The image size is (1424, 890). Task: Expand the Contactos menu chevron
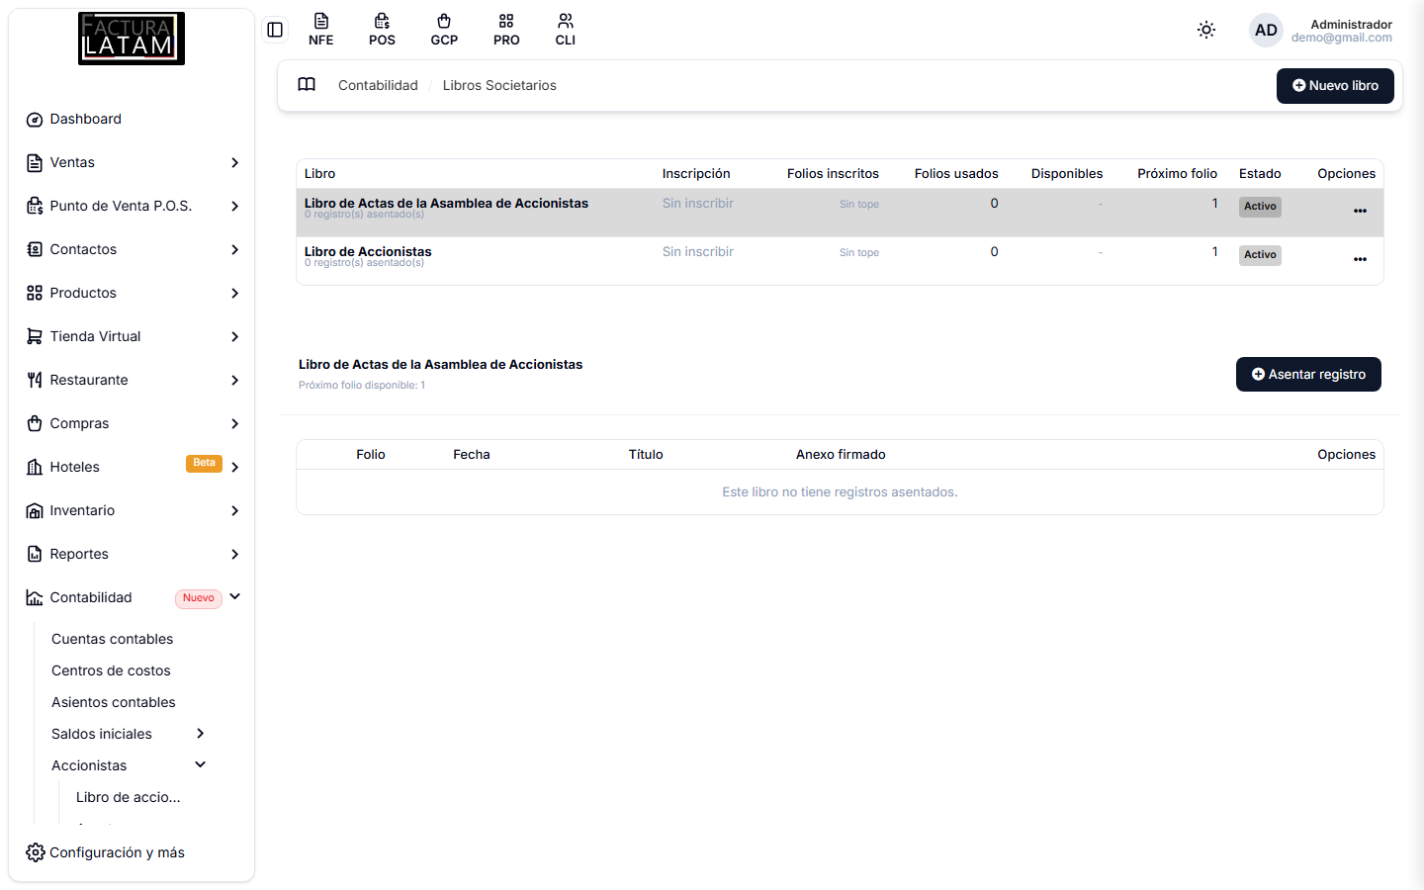(234, 249)
